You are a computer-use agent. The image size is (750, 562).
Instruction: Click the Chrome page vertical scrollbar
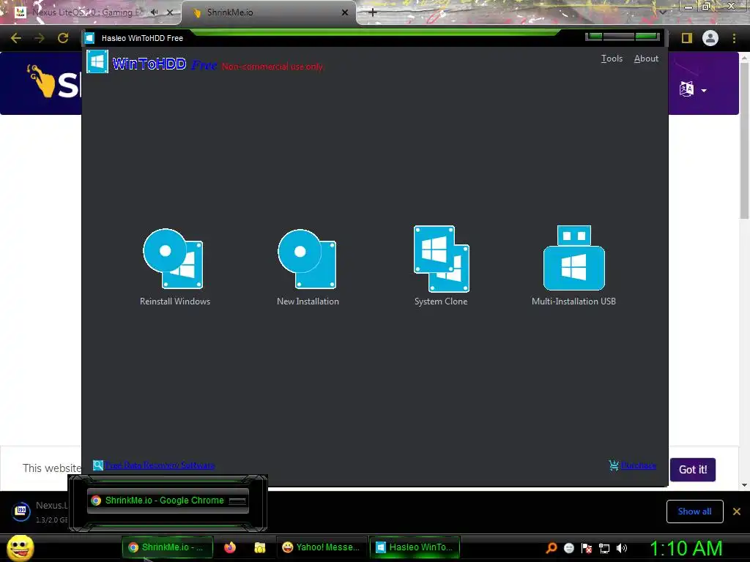[x=744, y=141]
